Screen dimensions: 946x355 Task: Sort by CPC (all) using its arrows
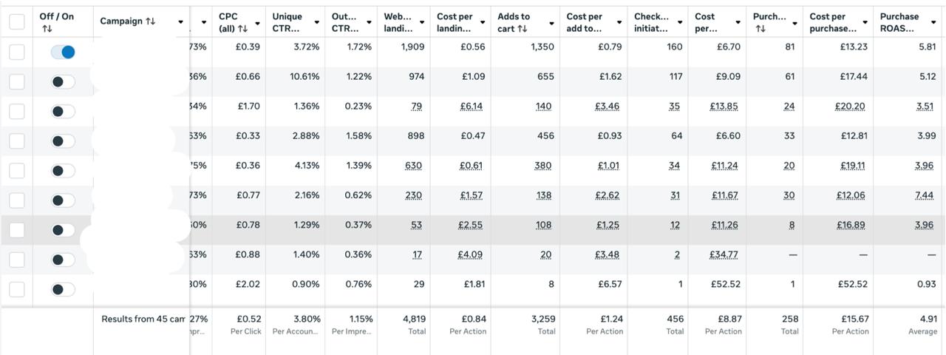point(242,29)
